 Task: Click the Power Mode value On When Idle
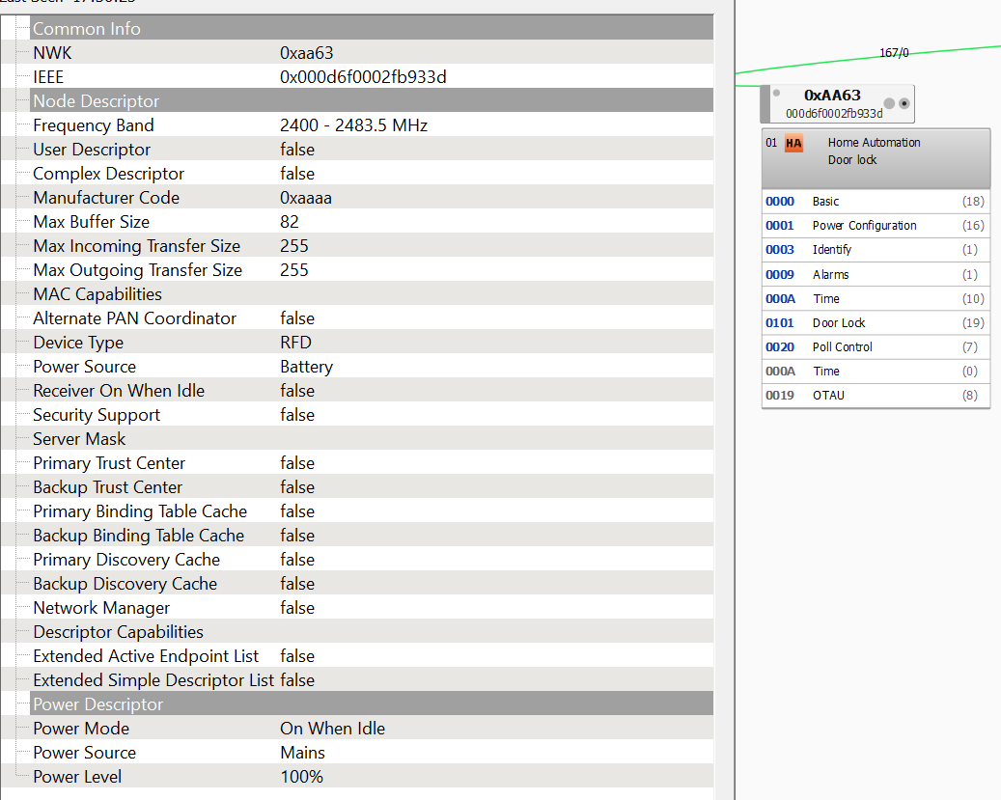333,729
